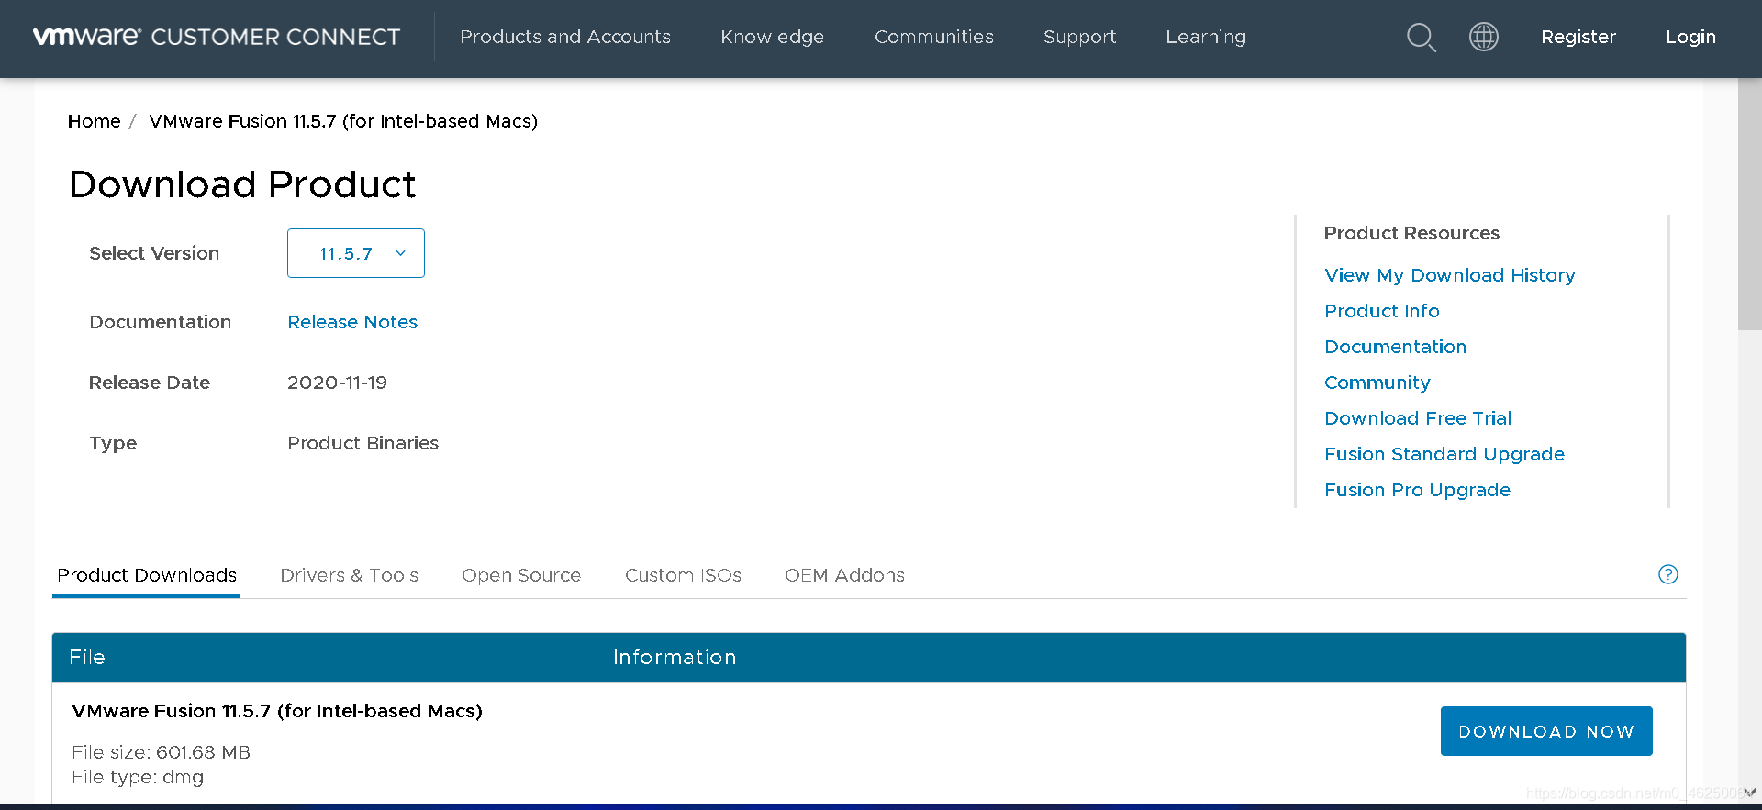Image resolution: width=1762 pixels, height=810 pixels.
Task: Click the globe language icon
Action: (x=1484, y=37)
